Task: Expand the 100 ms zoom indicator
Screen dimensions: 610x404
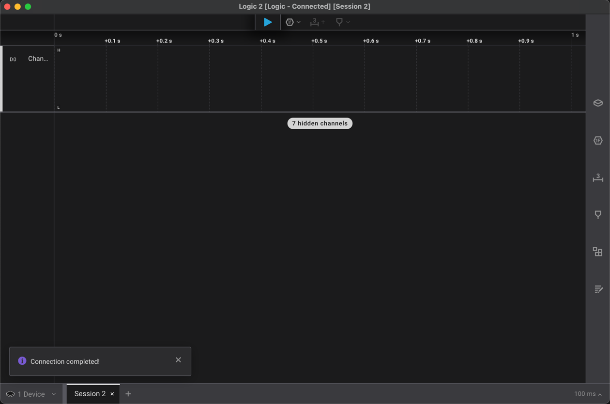Action: (588, 394)
